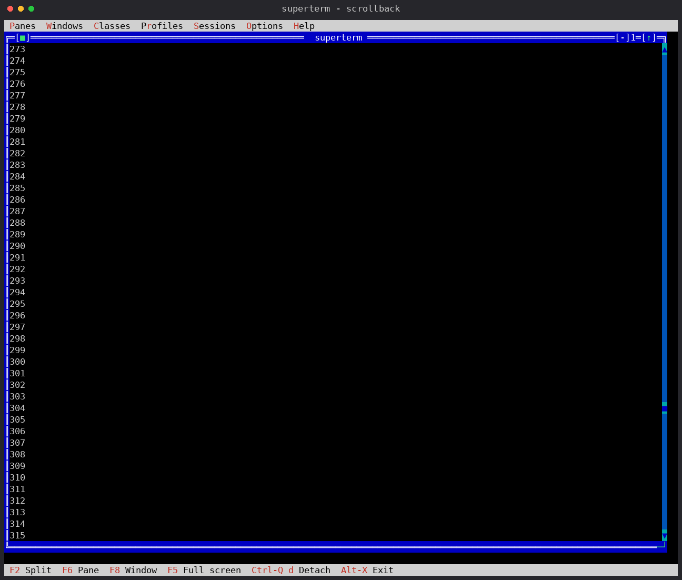Click line number 299

tap(17, 350)
